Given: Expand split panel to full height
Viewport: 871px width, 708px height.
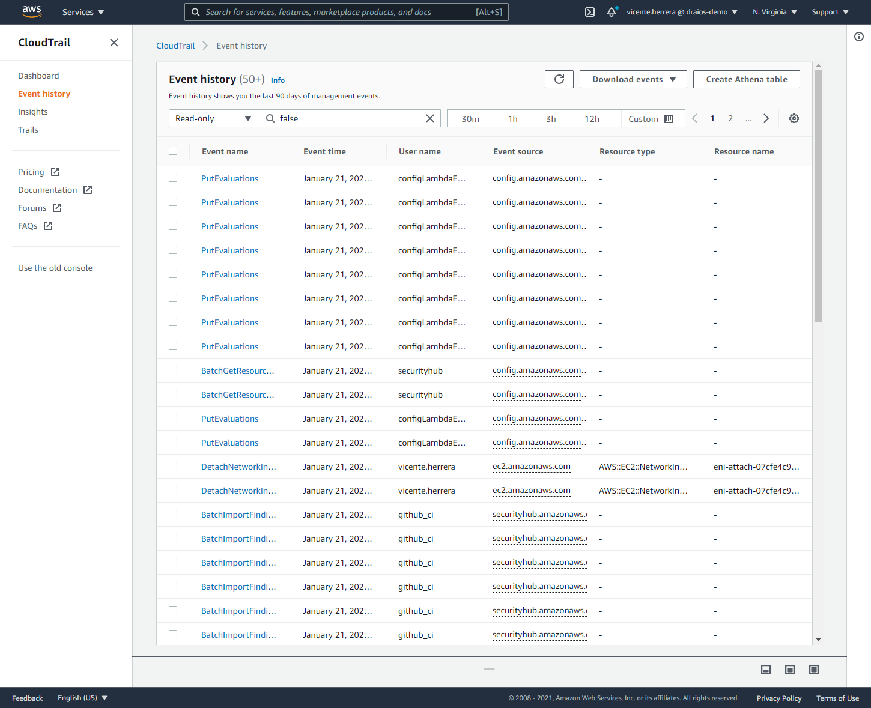Looking at the screenshot, I should pos(814,670).
